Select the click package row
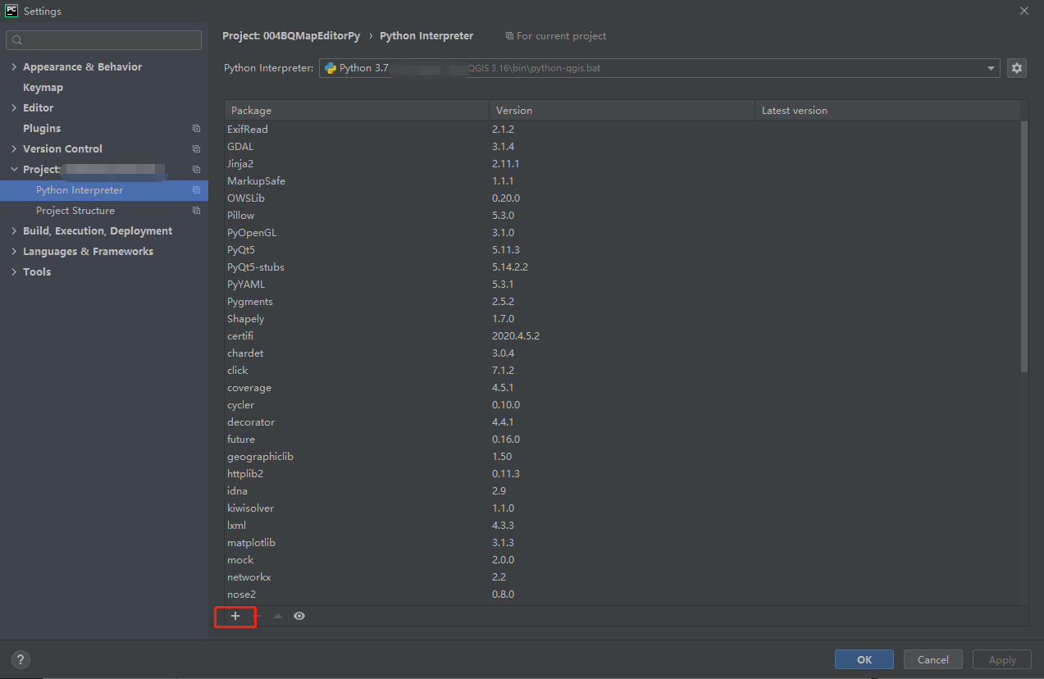This screenshot has height=679, width=1044. pos(623,371)
